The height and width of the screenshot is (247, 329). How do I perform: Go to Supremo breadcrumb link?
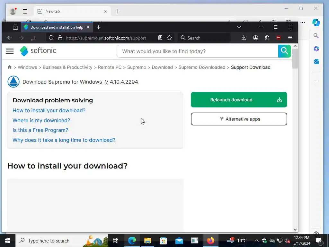click(x=137, y=67)
